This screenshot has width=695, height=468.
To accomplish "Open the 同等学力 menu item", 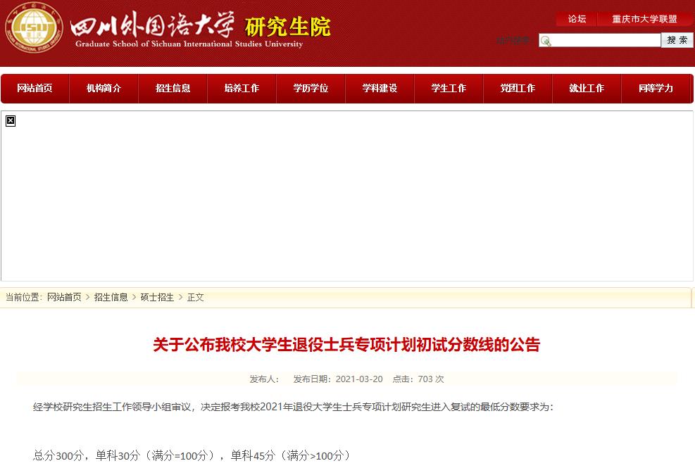I will pos(656,88).
